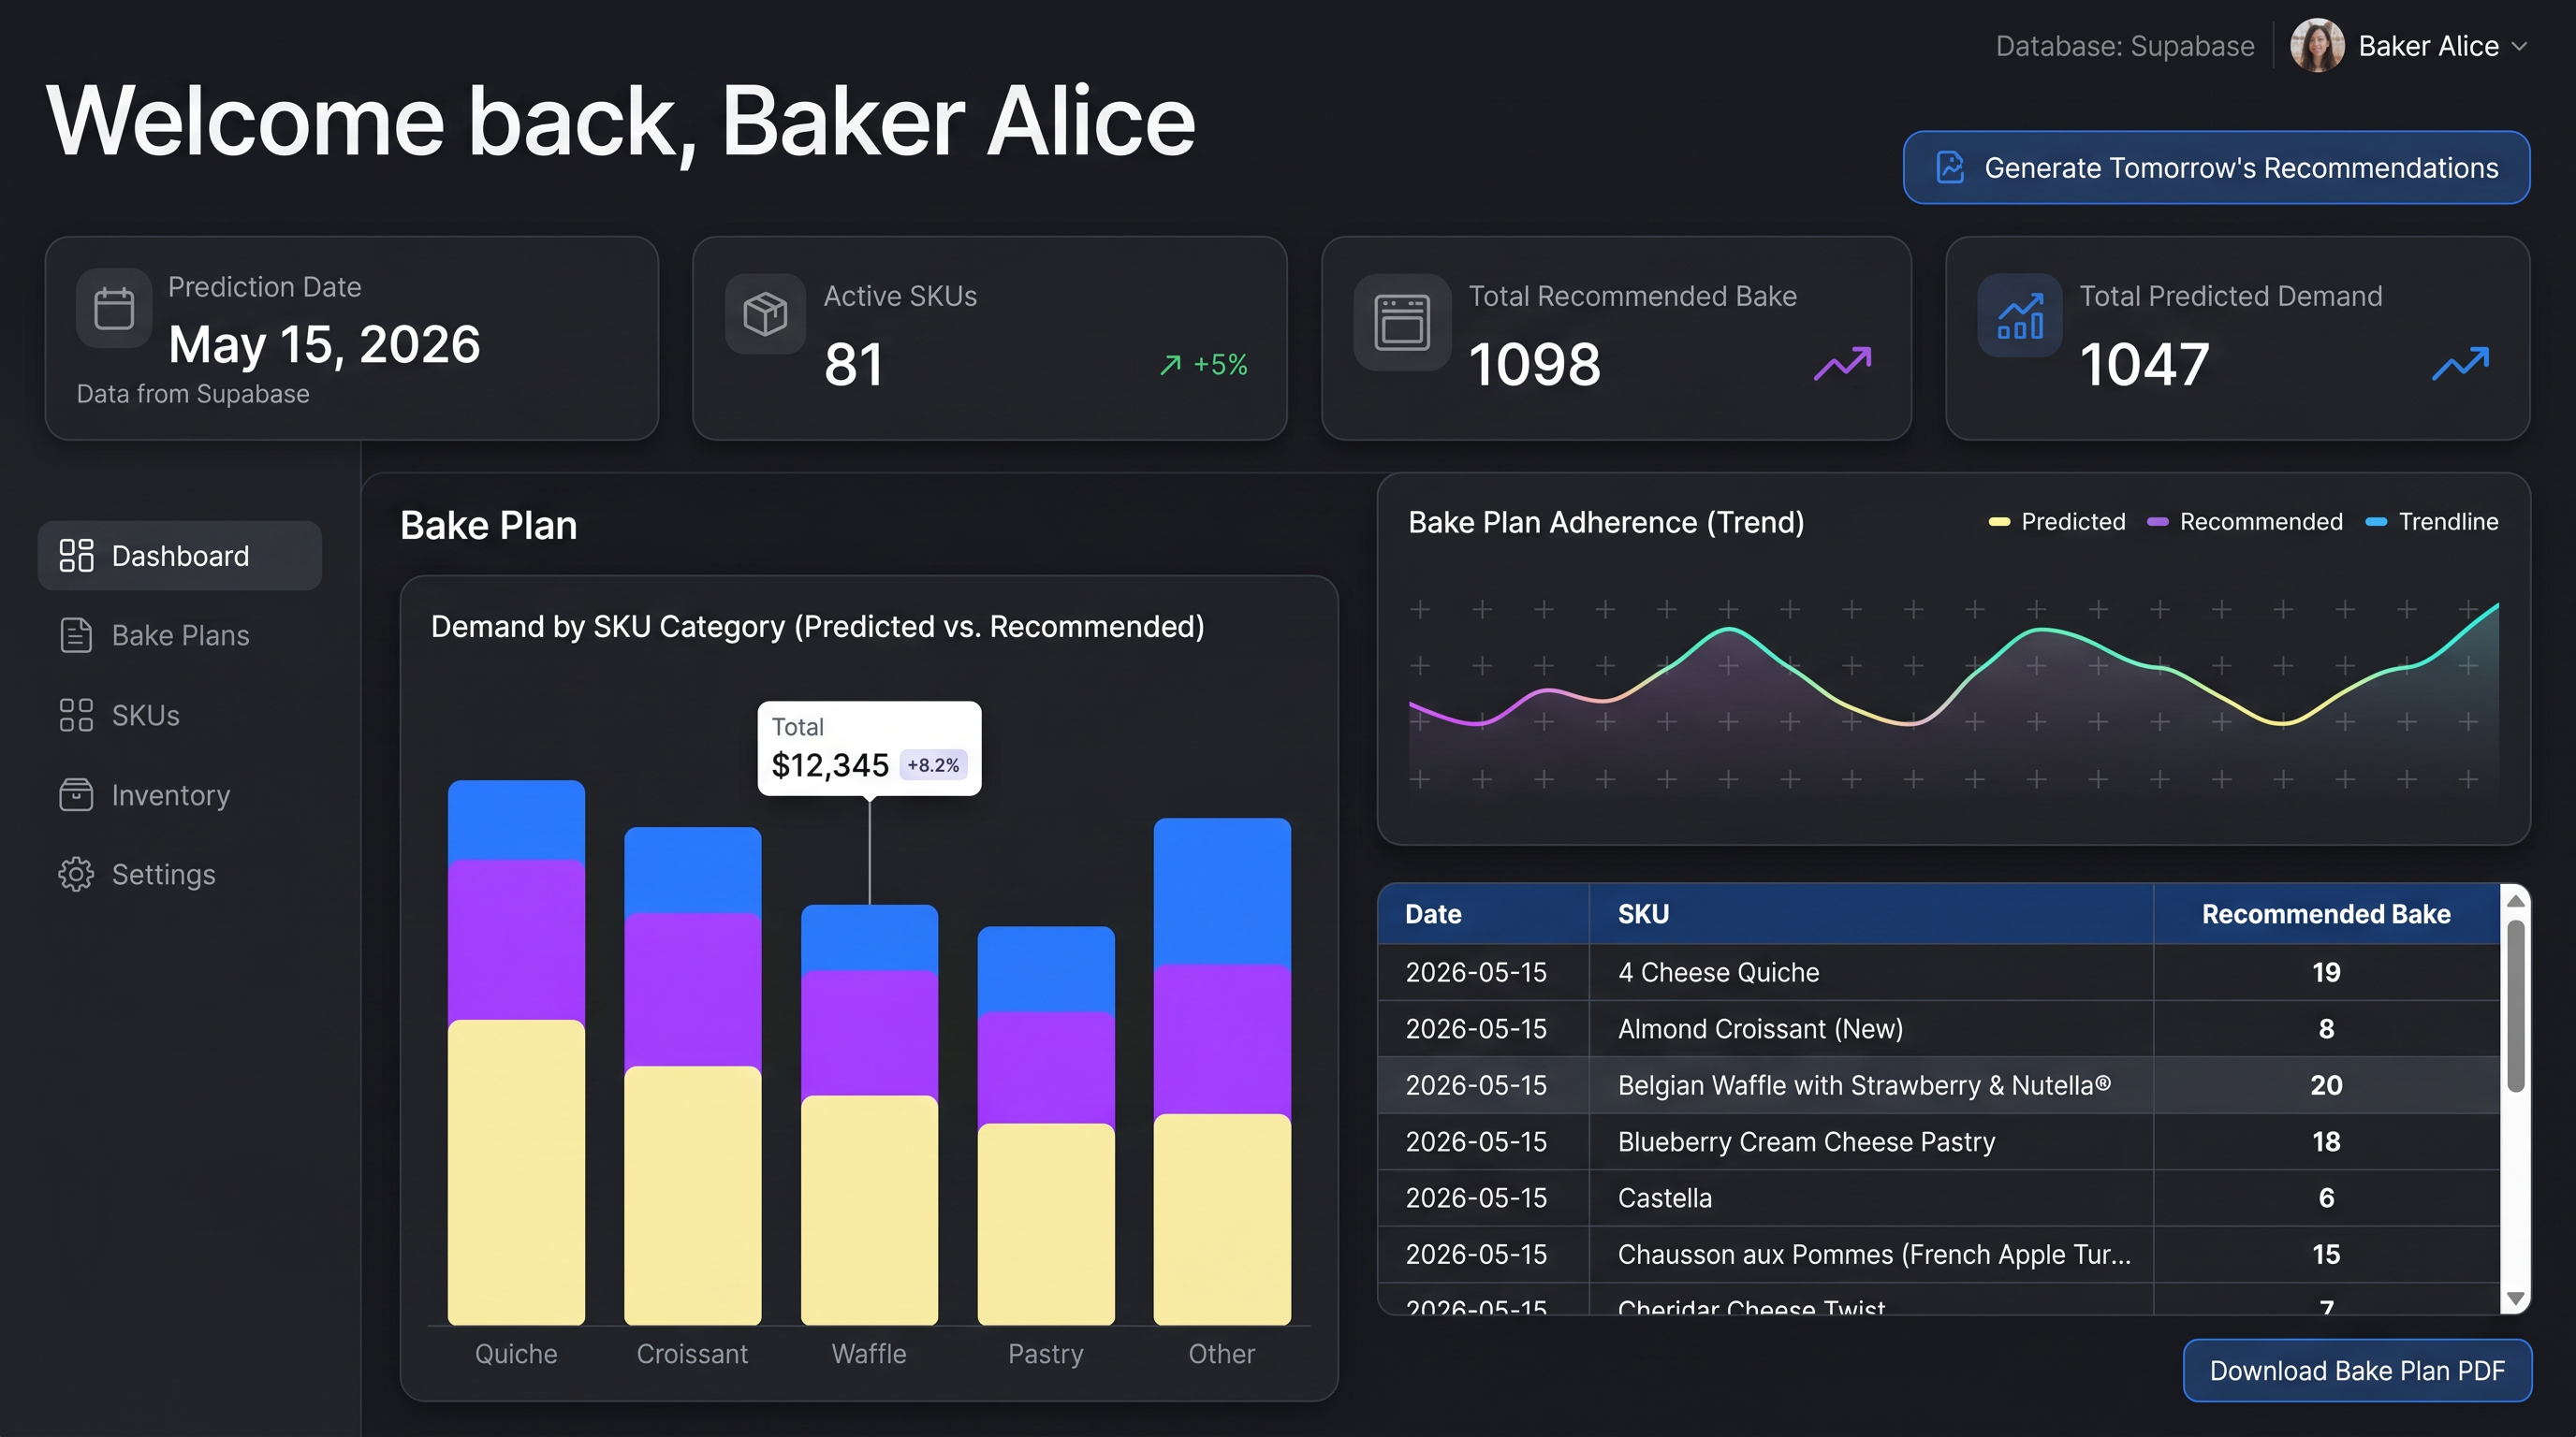
Task: Click the box icon in Active SKUs card
Action: (765, 313)
